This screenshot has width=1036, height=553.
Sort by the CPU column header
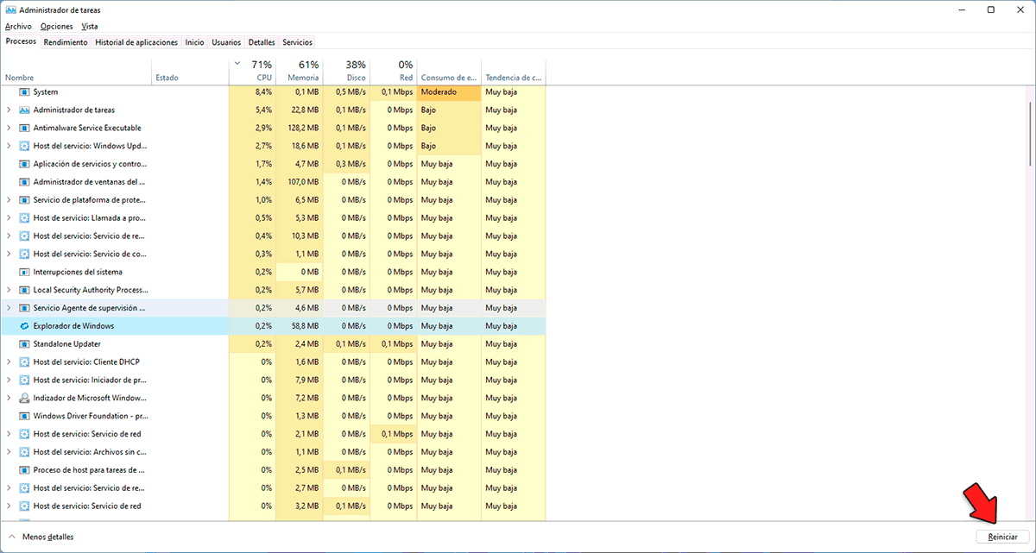click(253, 71)
